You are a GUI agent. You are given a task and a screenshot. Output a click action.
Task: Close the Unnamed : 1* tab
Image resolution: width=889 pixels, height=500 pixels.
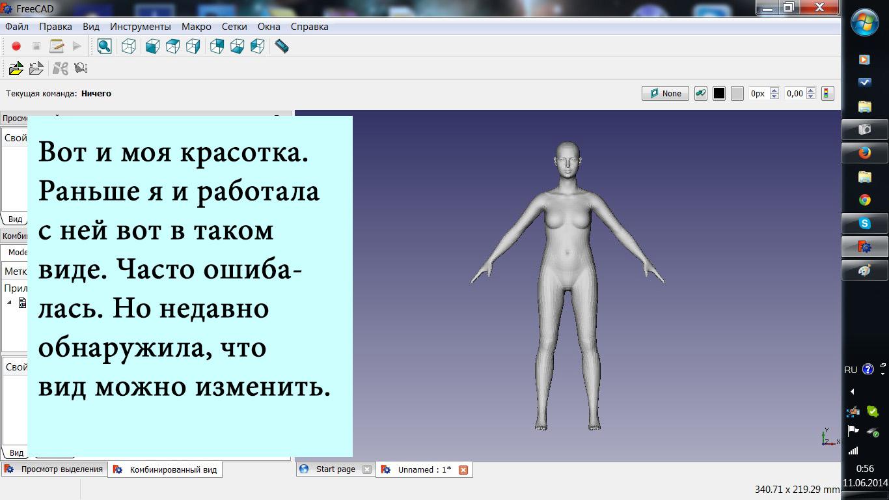[x=463, y=469]
